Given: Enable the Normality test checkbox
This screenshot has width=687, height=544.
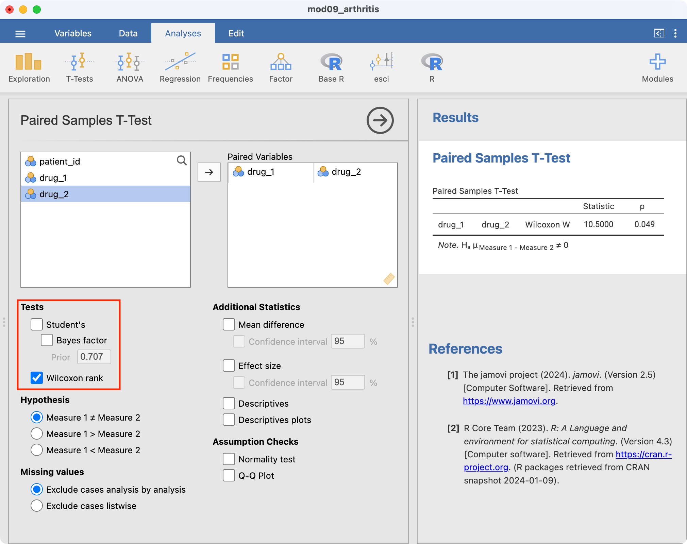Looking at the screenshot, I should [x=229, y=459].
